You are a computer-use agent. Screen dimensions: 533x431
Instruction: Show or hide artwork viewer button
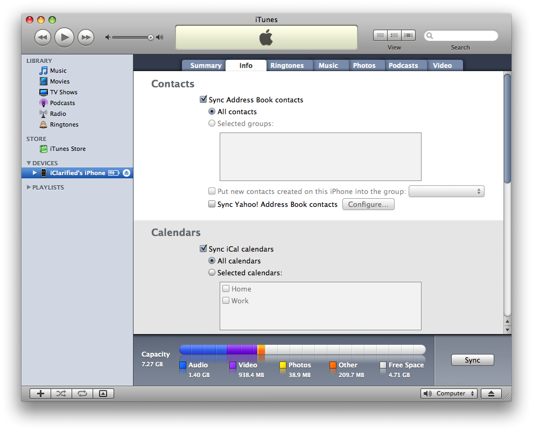coord(103,393)
